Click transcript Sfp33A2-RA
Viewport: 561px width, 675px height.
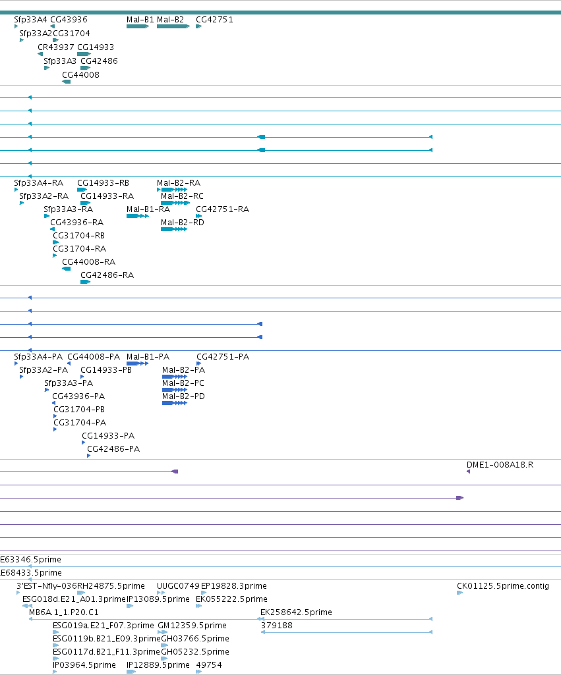[x=22, y=203]
